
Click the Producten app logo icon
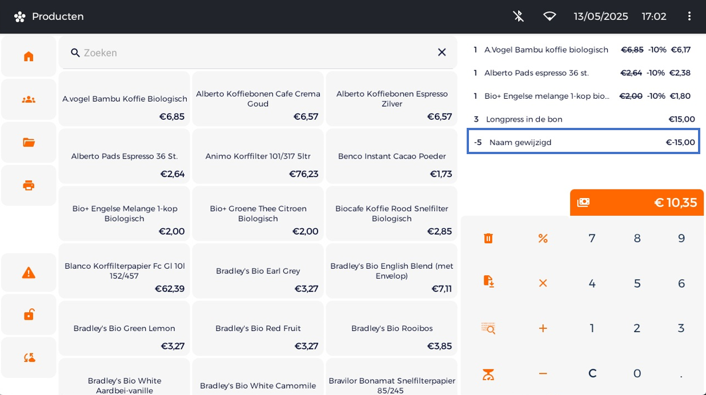click(19, 17)
